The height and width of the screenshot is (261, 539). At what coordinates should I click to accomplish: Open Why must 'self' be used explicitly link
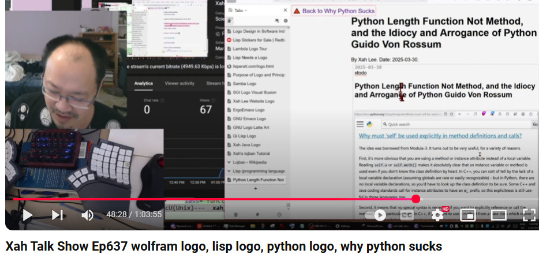point(440,136)
